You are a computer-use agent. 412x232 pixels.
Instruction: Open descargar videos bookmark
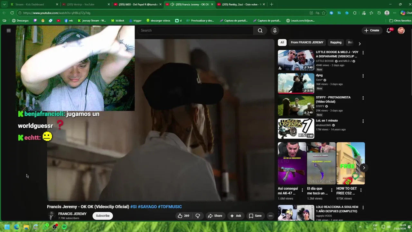click(x=158, y=21)
